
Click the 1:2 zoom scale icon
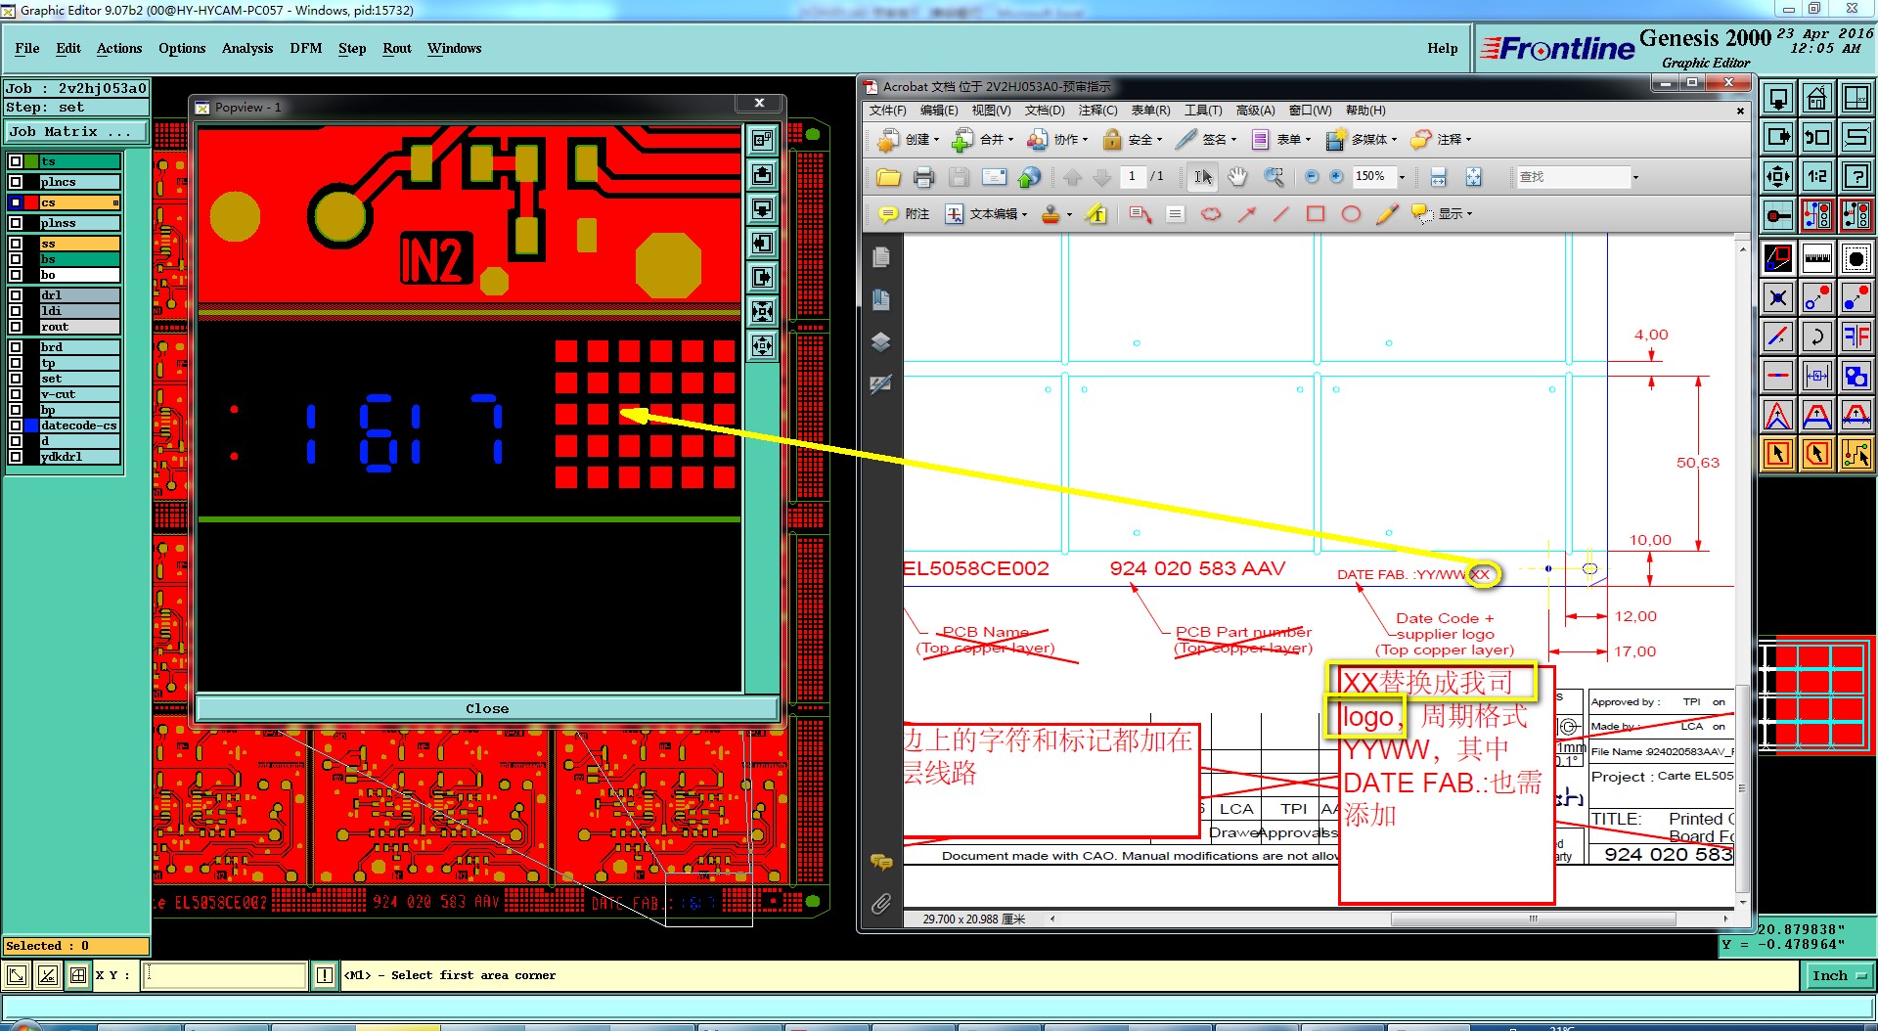click(x=1816, y=176)
